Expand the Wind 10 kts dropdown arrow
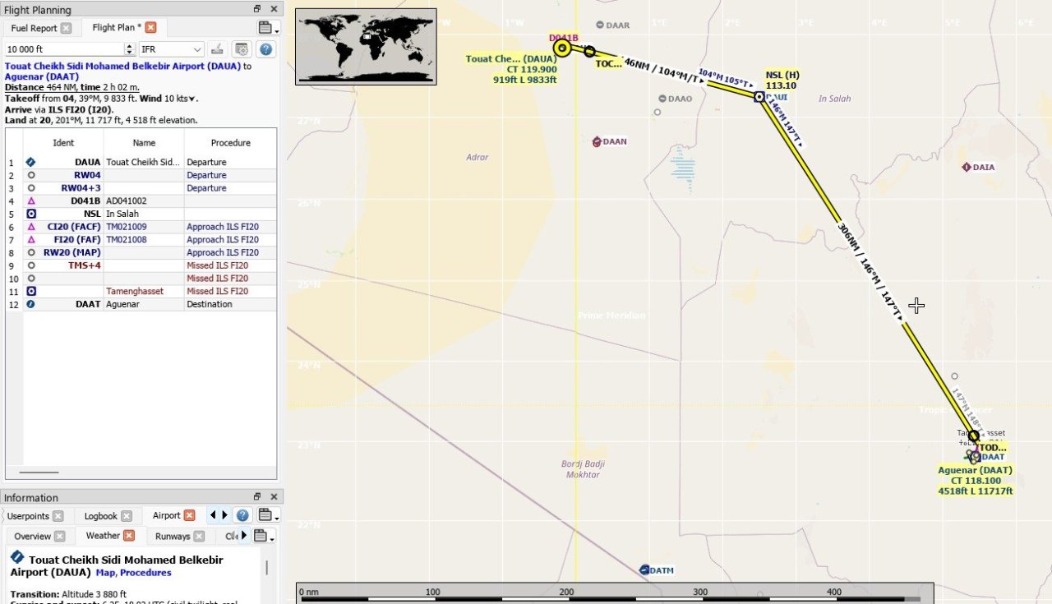This screenshot has height=604, width=1052. pos(192,99)
